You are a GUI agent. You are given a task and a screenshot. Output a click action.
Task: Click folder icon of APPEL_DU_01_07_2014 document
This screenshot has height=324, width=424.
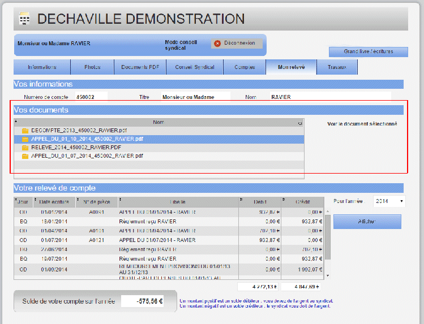25,156
